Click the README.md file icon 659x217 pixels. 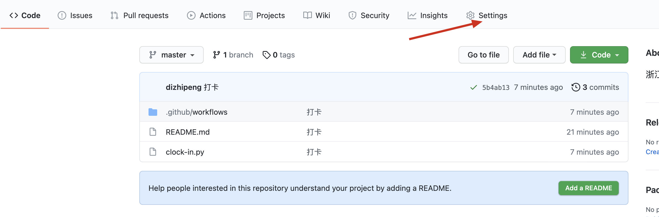153,132
